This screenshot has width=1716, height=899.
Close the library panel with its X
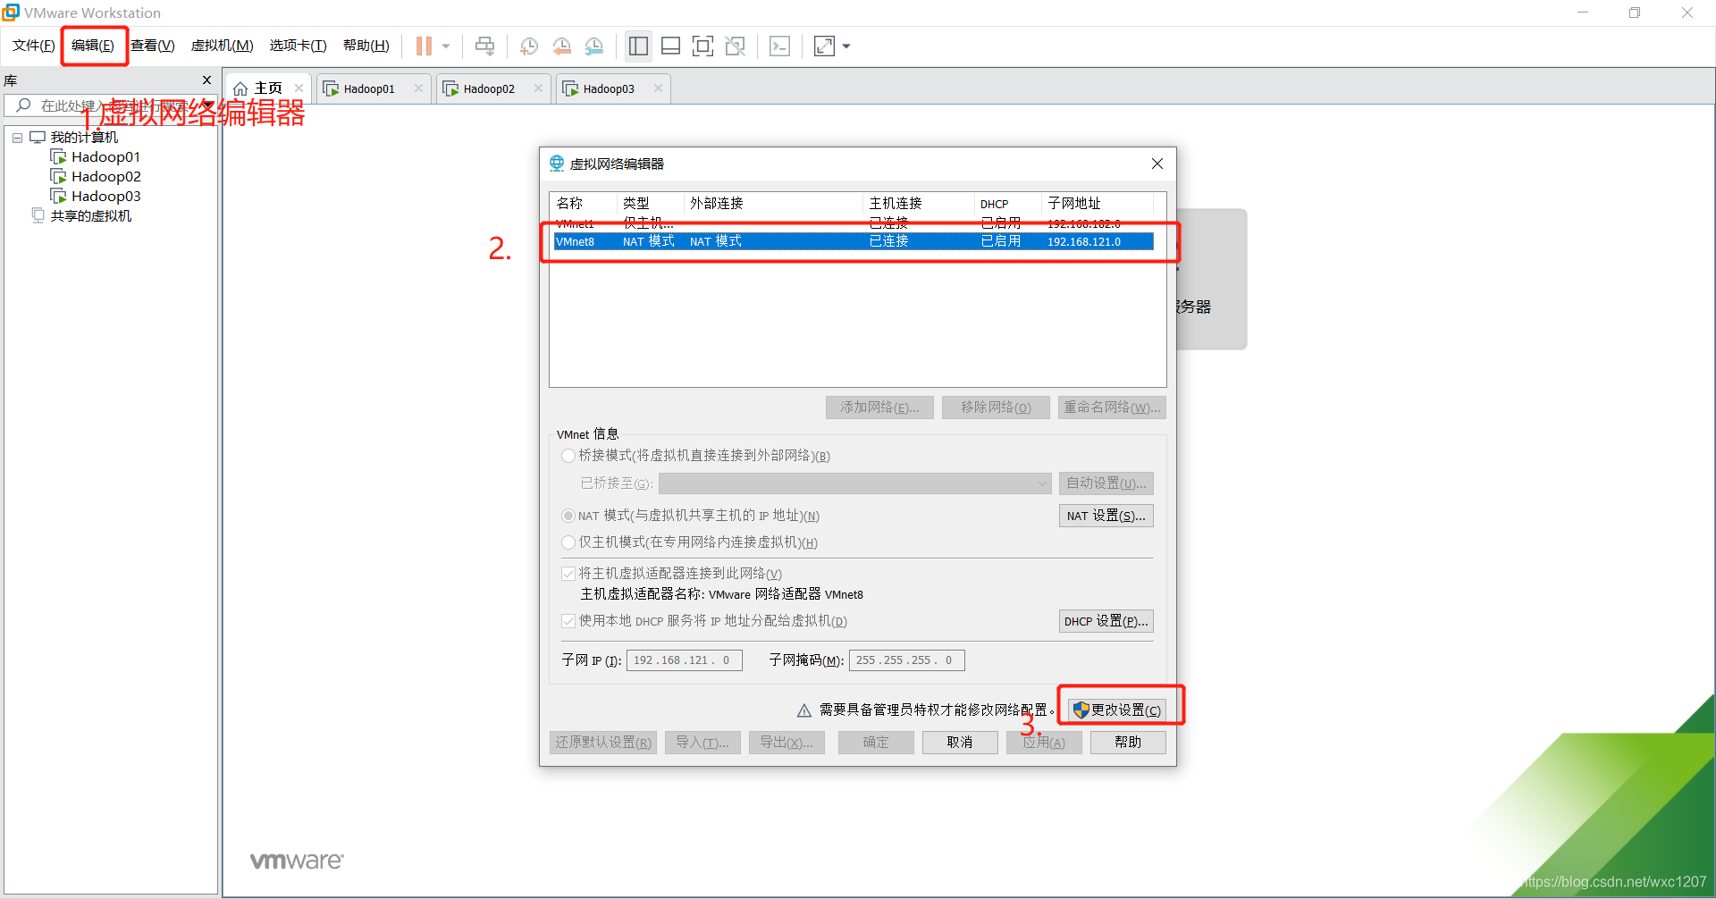[x=206, y=80]
